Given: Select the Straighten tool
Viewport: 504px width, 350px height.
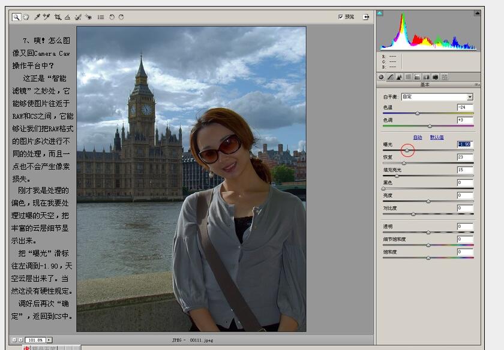Looking at the screenshot, I should point(67,17).
